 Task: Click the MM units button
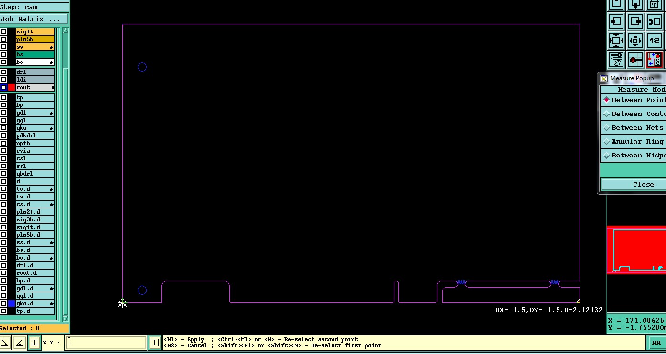(x=656, y=343)
